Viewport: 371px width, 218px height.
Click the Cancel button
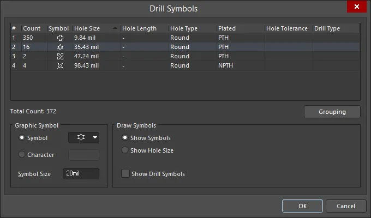pos(346,206)
